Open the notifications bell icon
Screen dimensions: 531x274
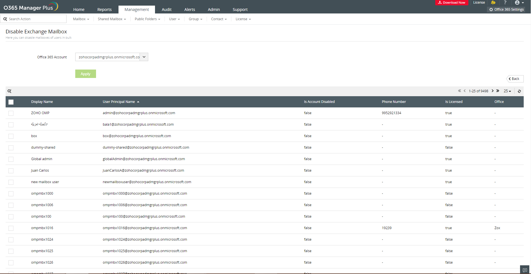tap(493, 3)
